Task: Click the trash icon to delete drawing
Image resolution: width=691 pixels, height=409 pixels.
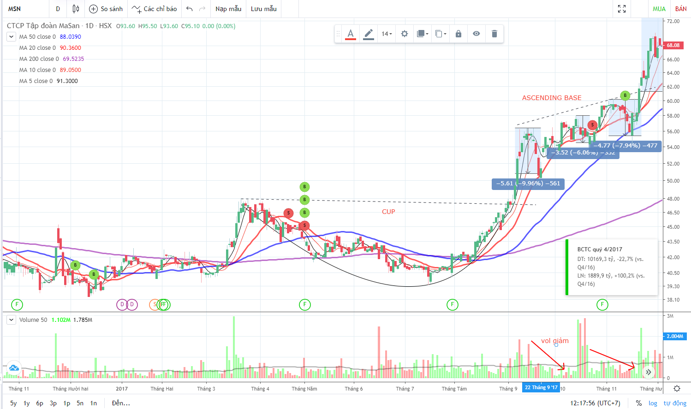Action: (494, 34)
